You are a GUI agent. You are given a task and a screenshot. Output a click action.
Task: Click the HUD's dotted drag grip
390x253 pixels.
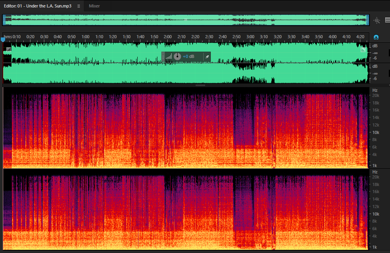click(x=163, y=57)
